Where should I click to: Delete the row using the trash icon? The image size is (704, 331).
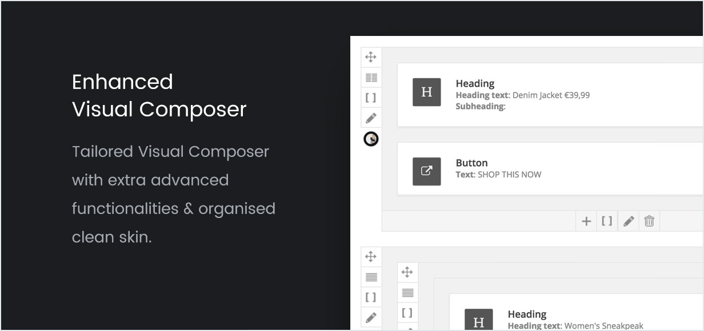(x=649, y=221)
